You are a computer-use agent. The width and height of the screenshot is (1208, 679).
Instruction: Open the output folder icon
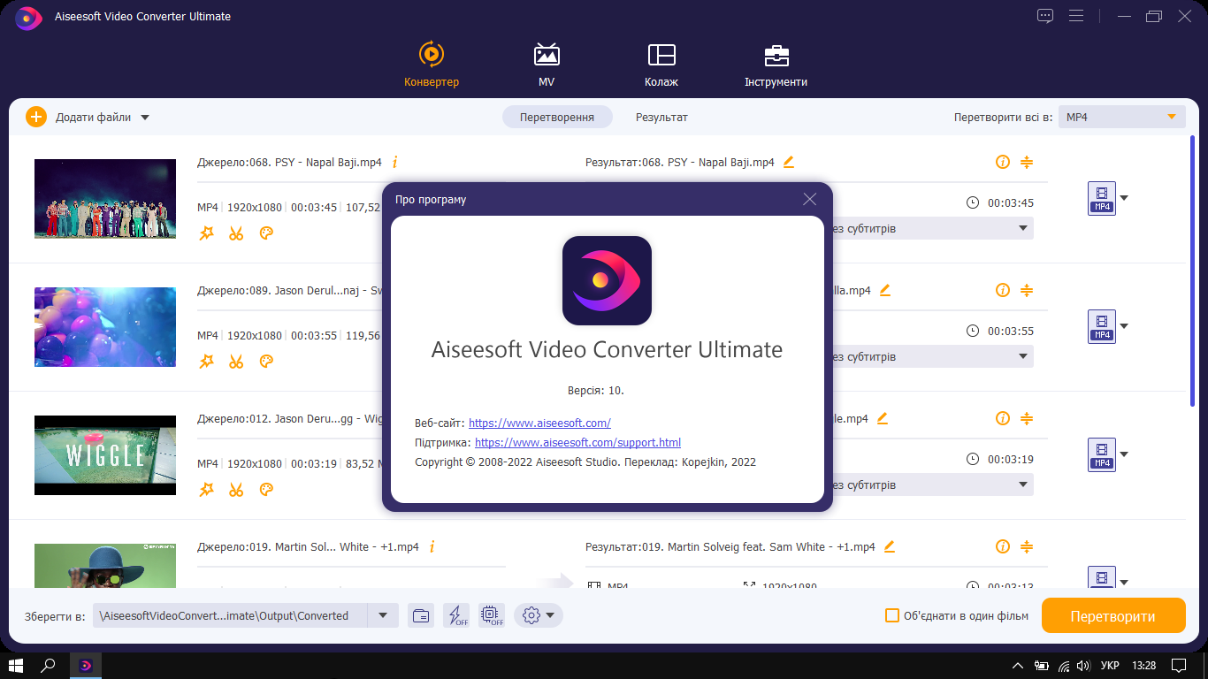(x=421, y=615)
